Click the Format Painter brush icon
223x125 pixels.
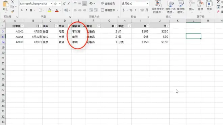tap(13, 11)
